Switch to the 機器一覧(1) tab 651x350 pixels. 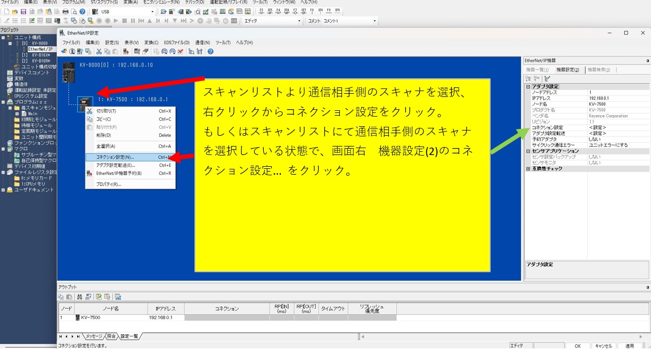click(x=538, y=70)
